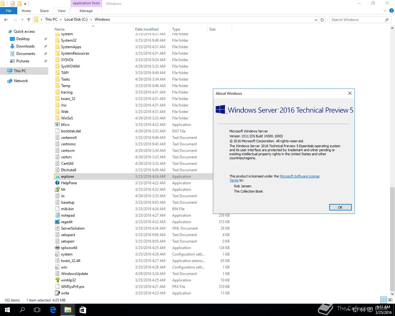Expand the This PC breadcrumb chevron
395x316 pixels.
click(60, 19)
